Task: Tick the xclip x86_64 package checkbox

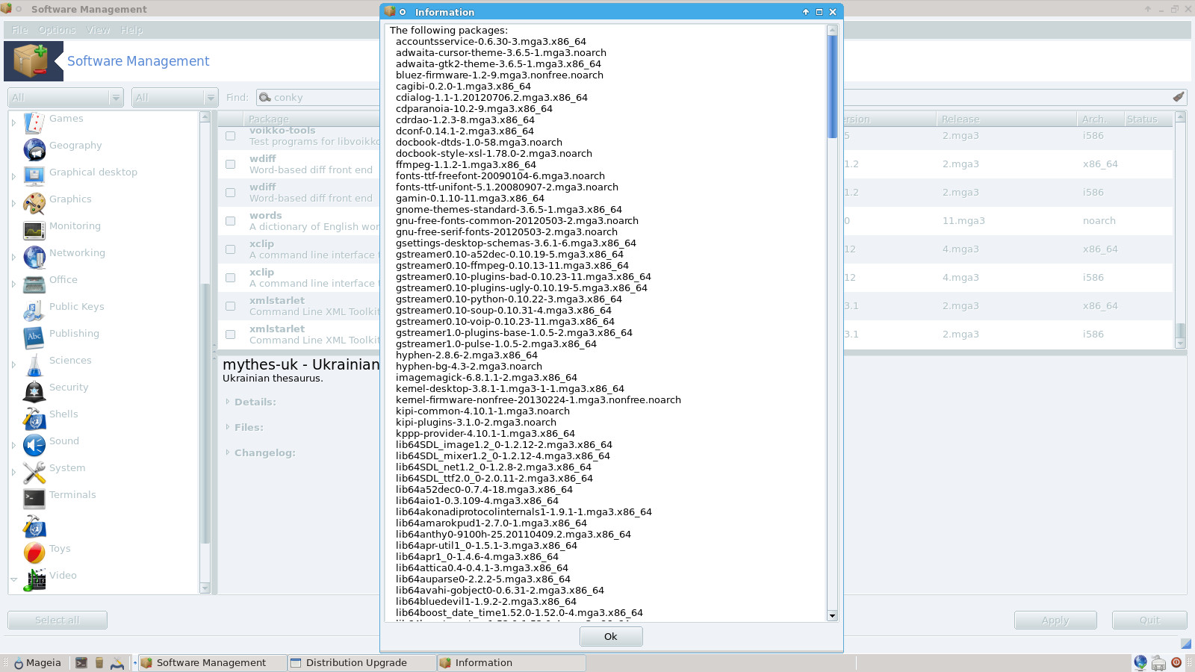Action: tap(231, 249)
